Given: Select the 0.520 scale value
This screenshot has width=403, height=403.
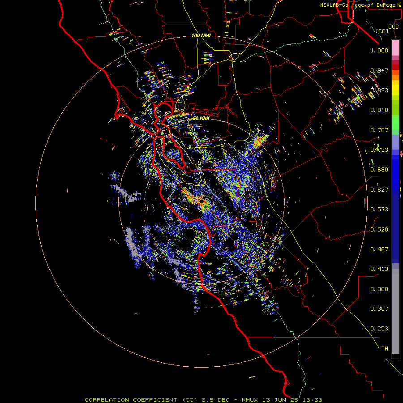Looking at the screenshot, I should coord(379,230).
